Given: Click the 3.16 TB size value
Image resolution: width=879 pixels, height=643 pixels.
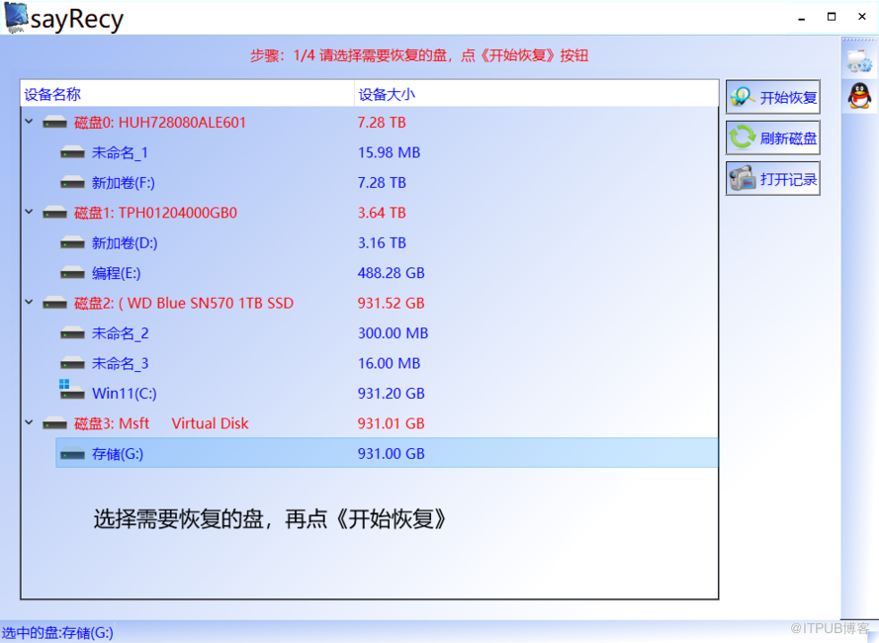Looking at the screenshot, I should tap(382, 243).
